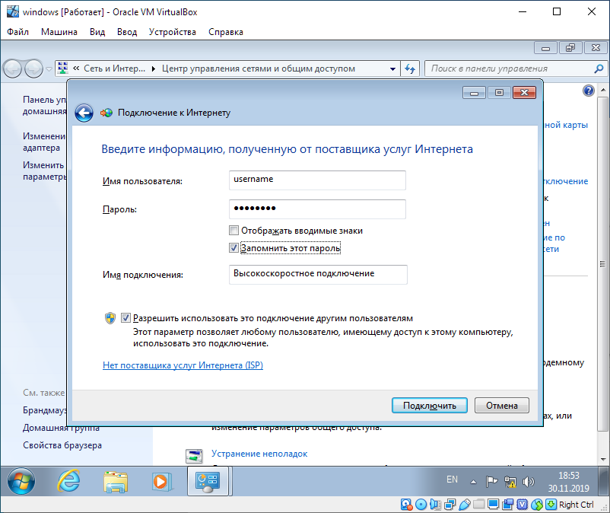Open leading chevrons in breadcrumb bar

(x=76, y=69)
